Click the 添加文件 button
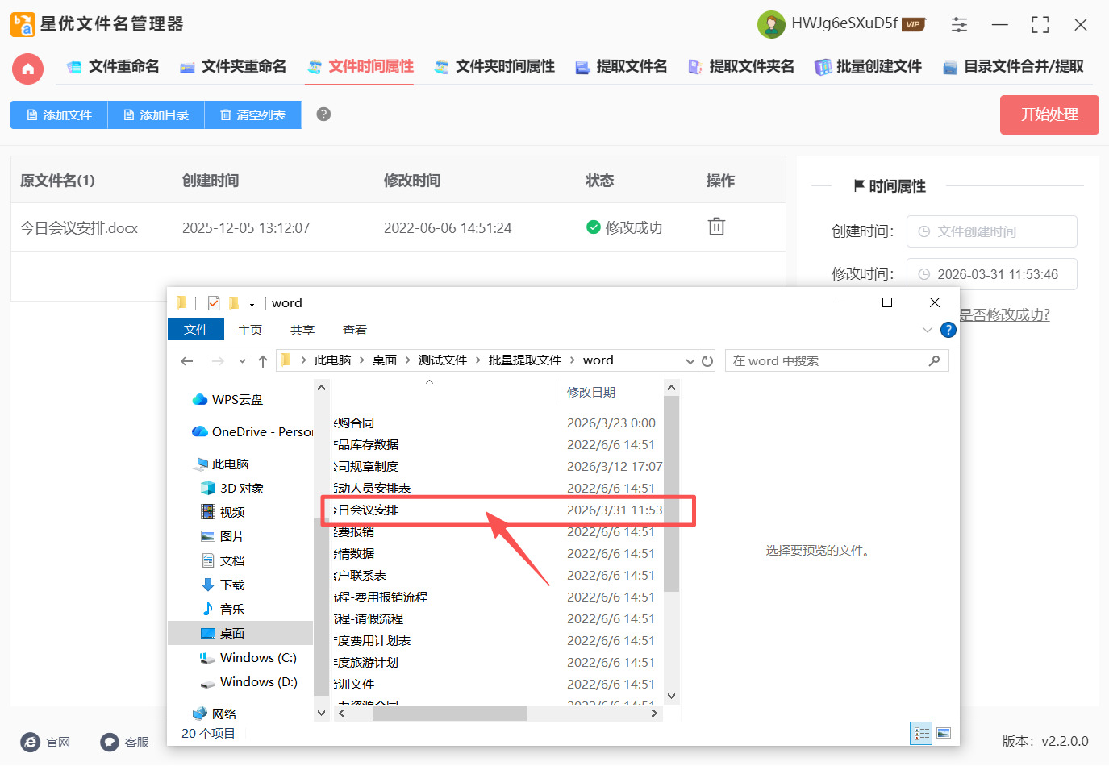This screenshot has height=766, width=1109. pyautogui.click(x=59, y=114)
